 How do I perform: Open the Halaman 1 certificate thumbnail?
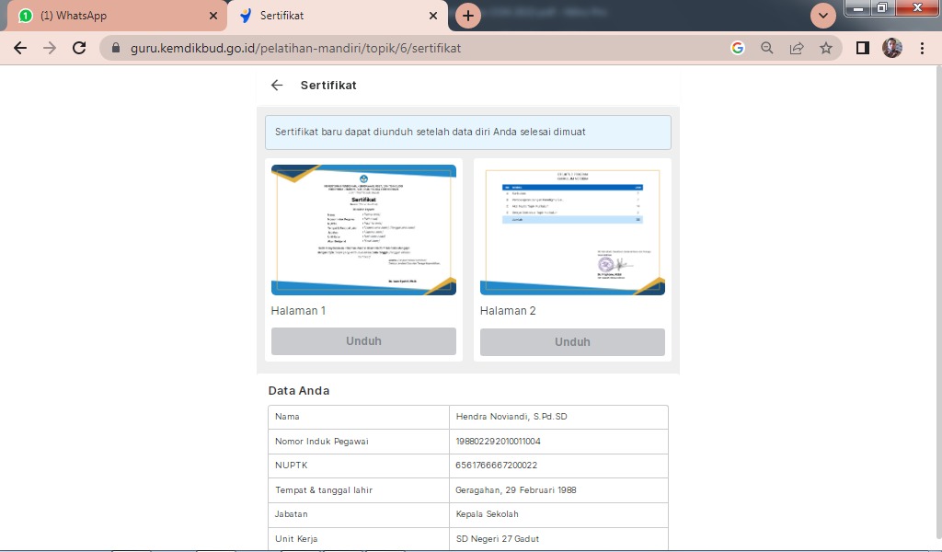[363, 230]
